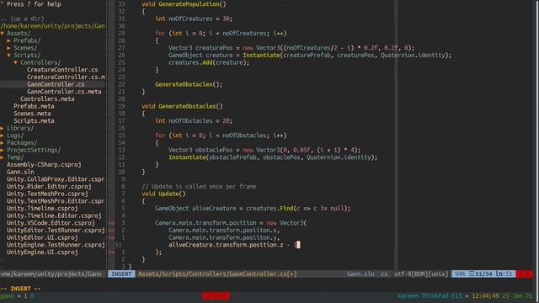539x303 pixels.
Task: Open Controllers.meta file
Action: 47,99
